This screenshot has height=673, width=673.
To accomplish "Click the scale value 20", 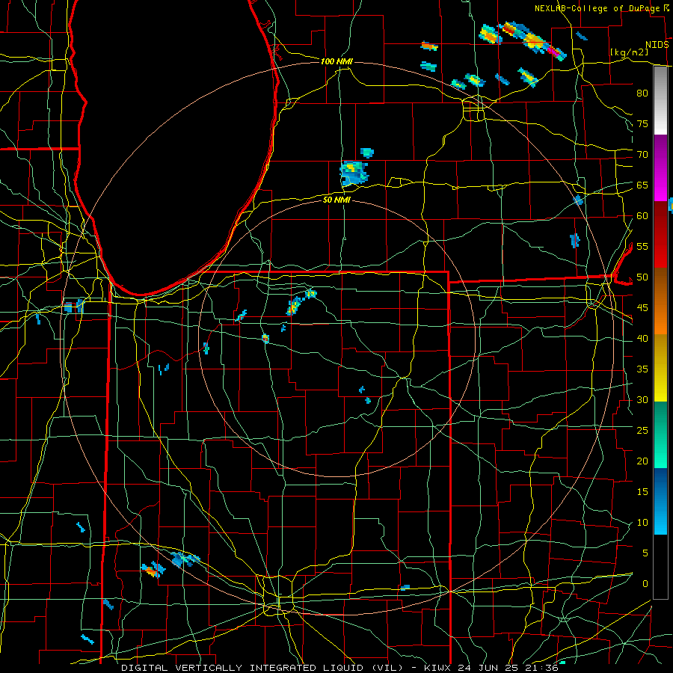I will coord(642,461).
